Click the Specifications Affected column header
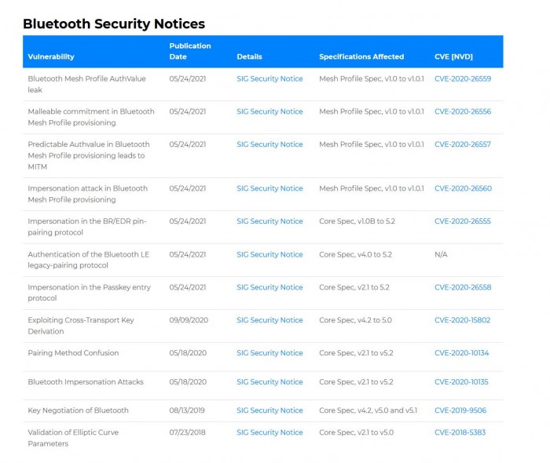Image resolution: width=550 pixels, height=463 pixels. [x=361, y=57]
